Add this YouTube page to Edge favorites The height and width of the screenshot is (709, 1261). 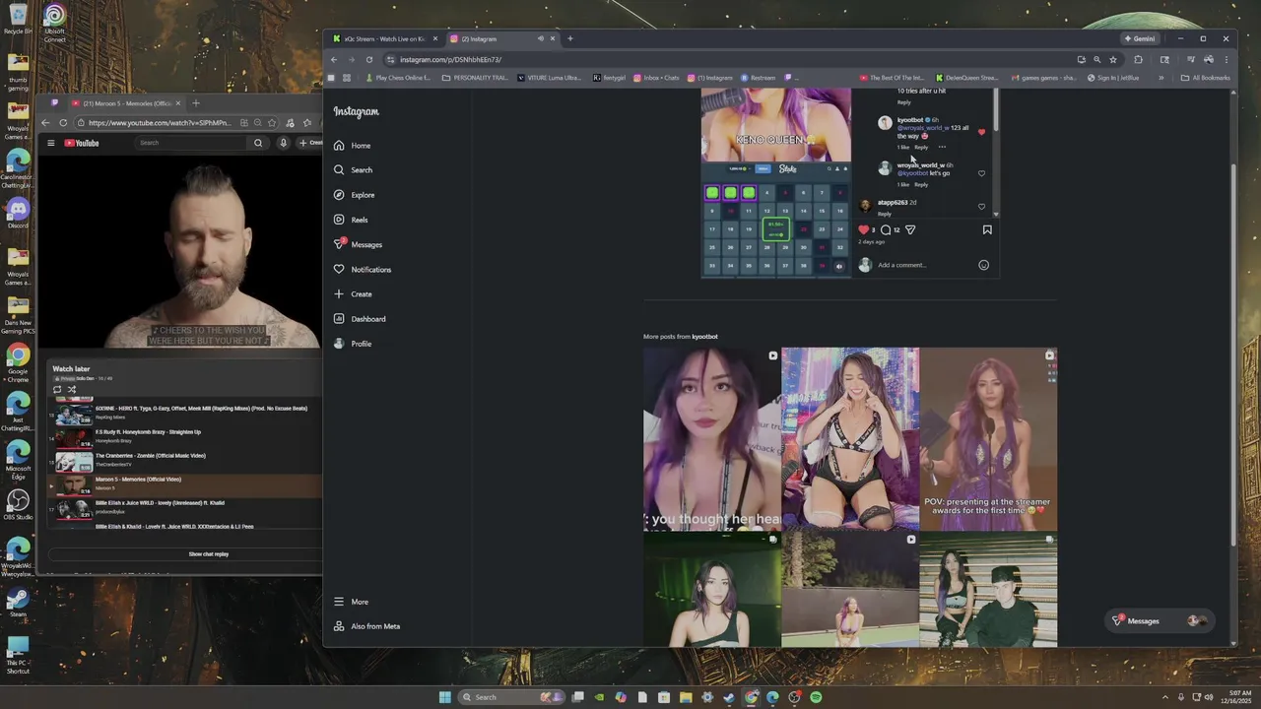pyautogui.click(x=273, y=123)
